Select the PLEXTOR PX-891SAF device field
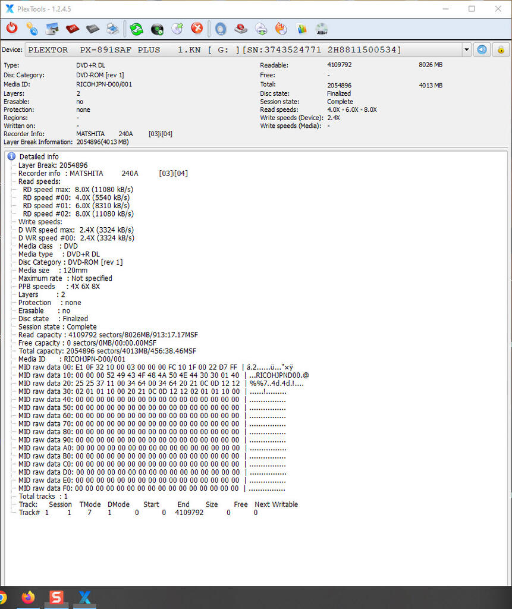The height and width of the screenshot is (609, 512). 244,50
